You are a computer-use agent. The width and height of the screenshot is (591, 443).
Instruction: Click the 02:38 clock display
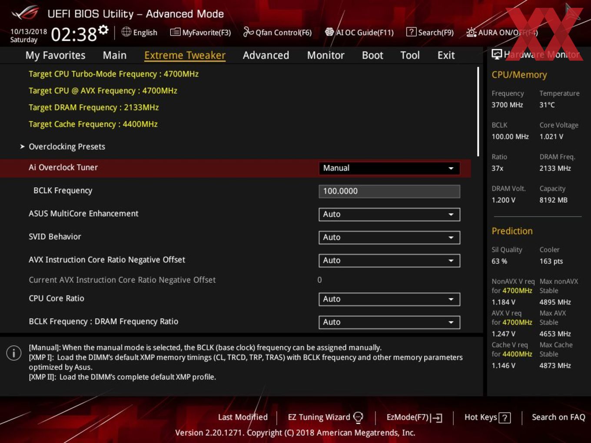[x=74, y=34]
